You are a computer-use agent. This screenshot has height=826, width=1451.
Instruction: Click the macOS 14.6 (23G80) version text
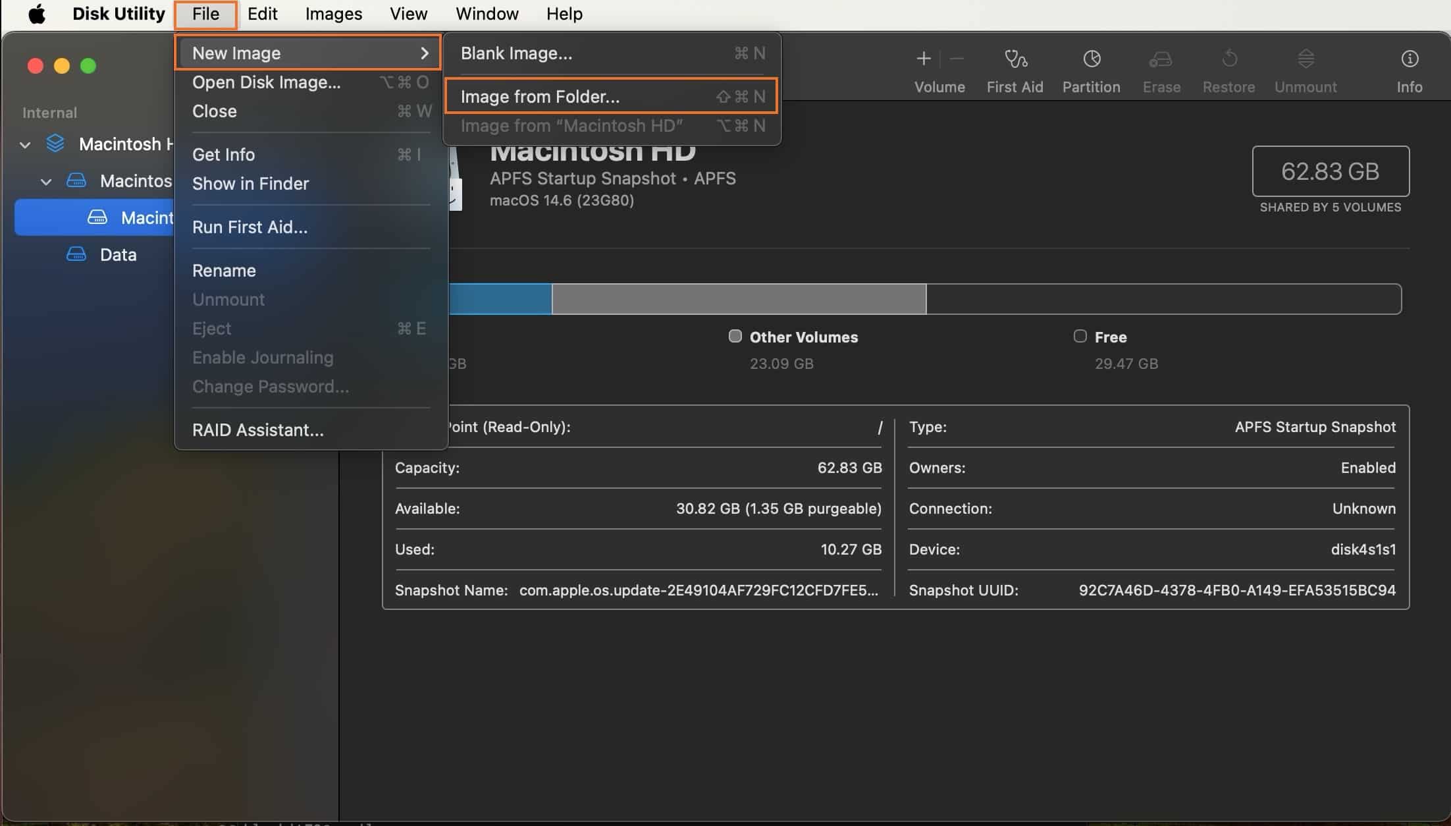pyautogui.click(x=562, y=200)
